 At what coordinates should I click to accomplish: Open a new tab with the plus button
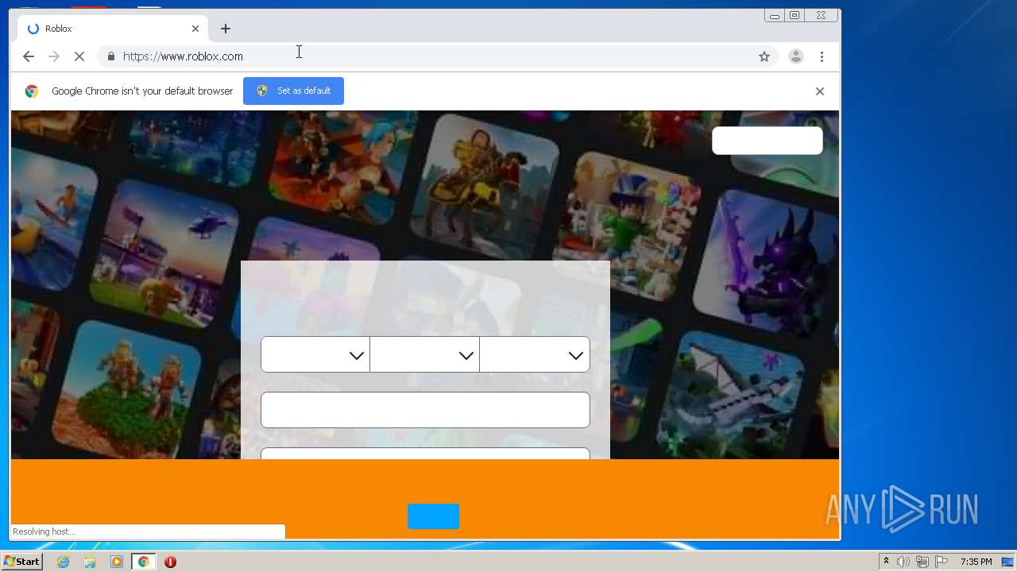[x=226, y=29]
